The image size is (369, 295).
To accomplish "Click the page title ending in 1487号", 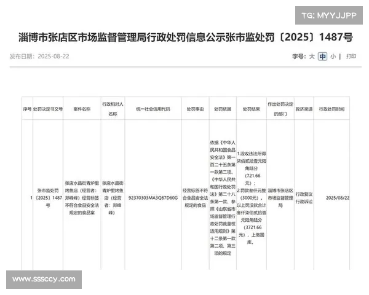I will click(x=184, y=37).
